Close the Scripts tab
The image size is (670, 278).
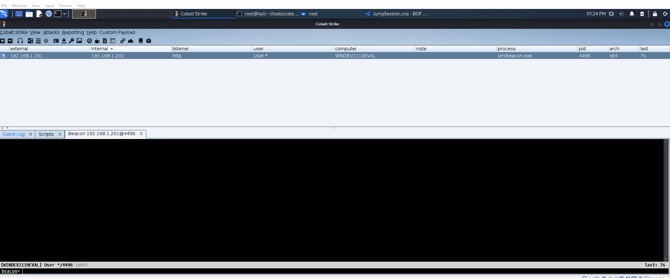click(x=60, y=134)
